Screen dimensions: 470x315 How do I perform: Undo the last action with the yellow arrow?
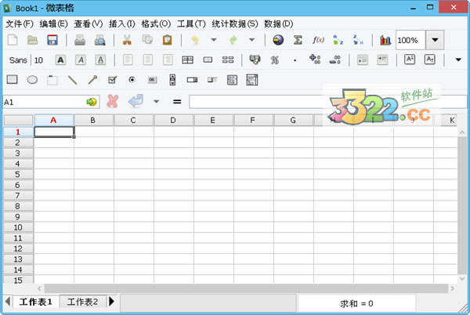click(x=195, y=40)
